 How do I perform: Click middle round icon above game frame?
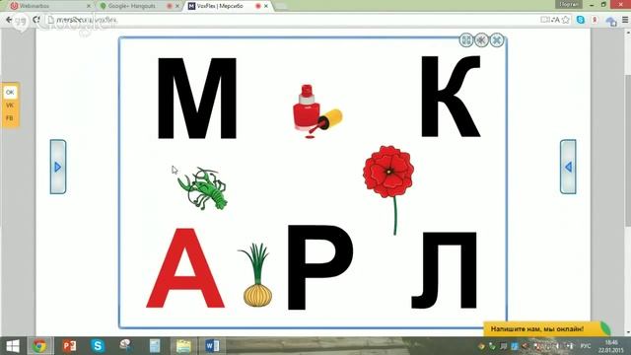481,40
